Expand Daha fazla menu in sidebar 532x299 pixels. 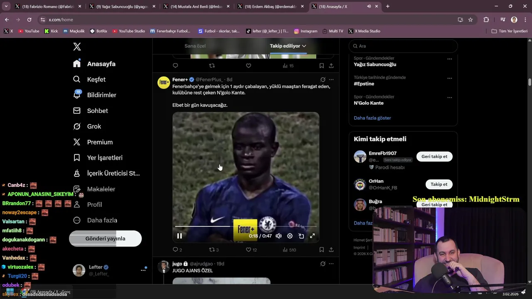point(95,220)
